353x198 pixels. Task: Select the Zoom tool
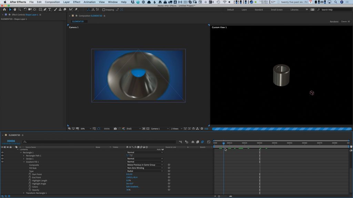19,9
